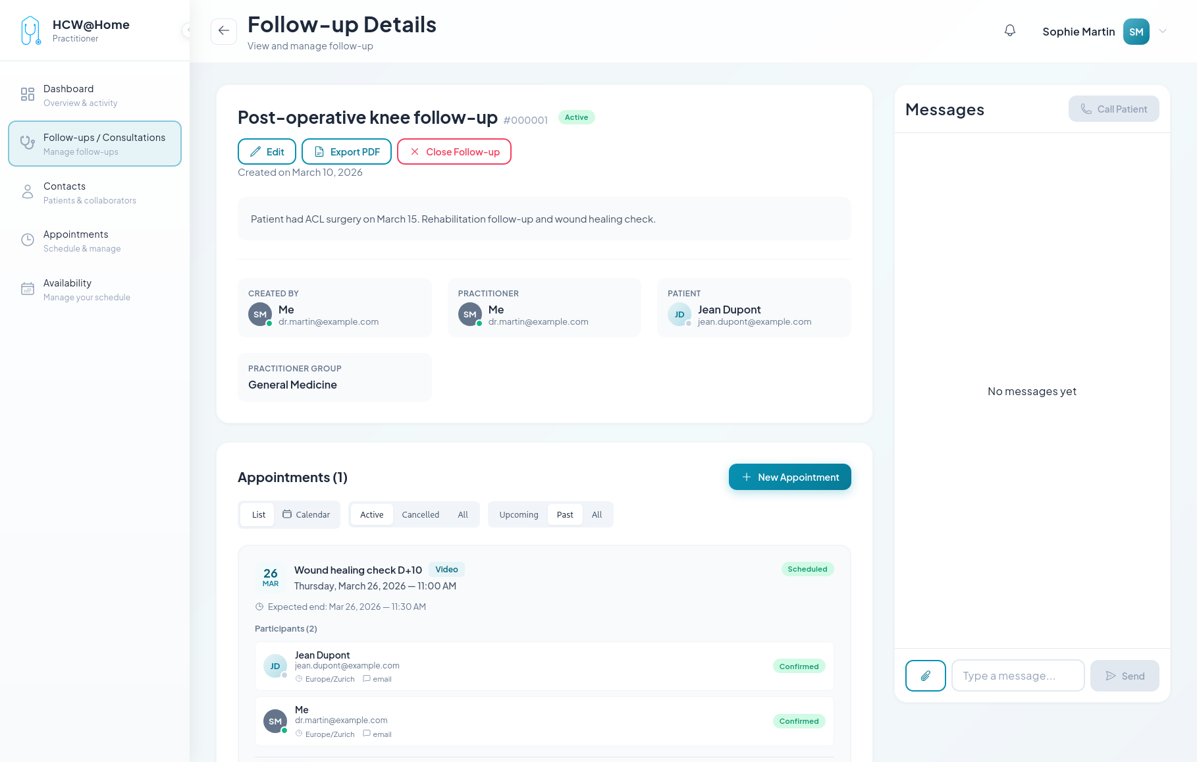The width and height of the screenshot is (1197, 762).
Task: Show Upcoming appointments instead of Past
Action: [x=518, y=514]
